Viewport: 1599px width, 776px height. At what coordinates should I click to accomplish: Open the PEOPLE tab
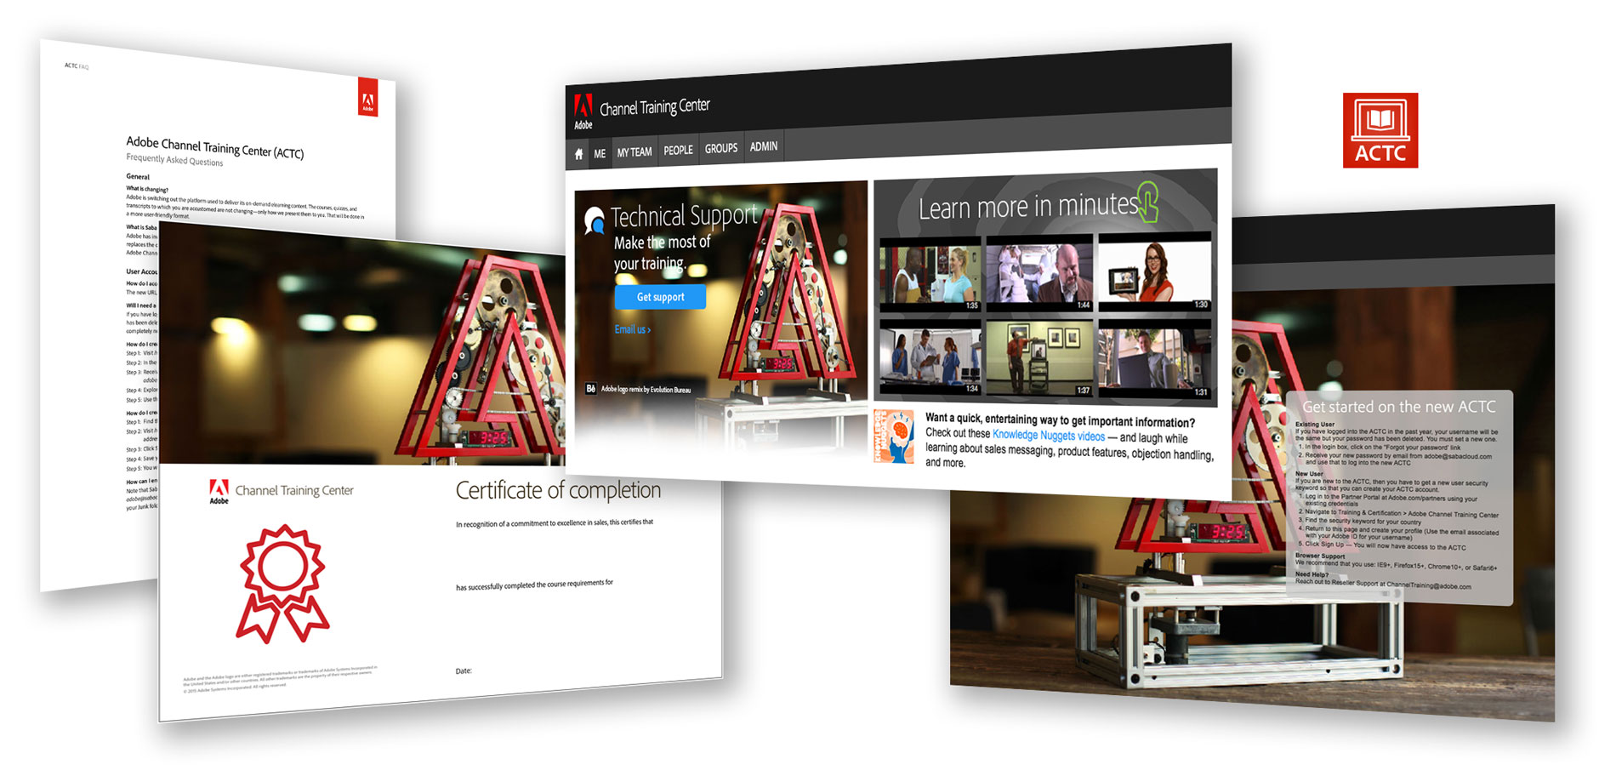[x=678, y=151]
